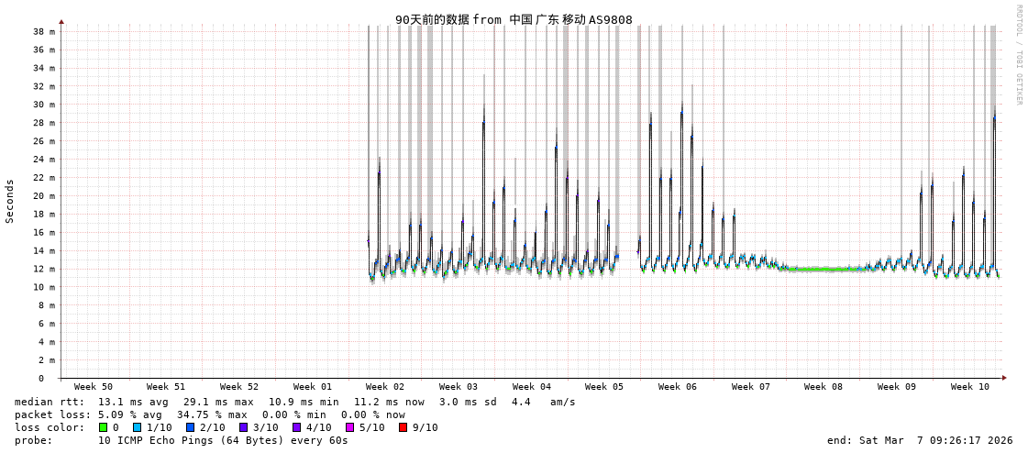This screenshot has height=453, width=1028.
Task: Click the light blue 1/10 loss swatch
Action: [x=138, y=427]
